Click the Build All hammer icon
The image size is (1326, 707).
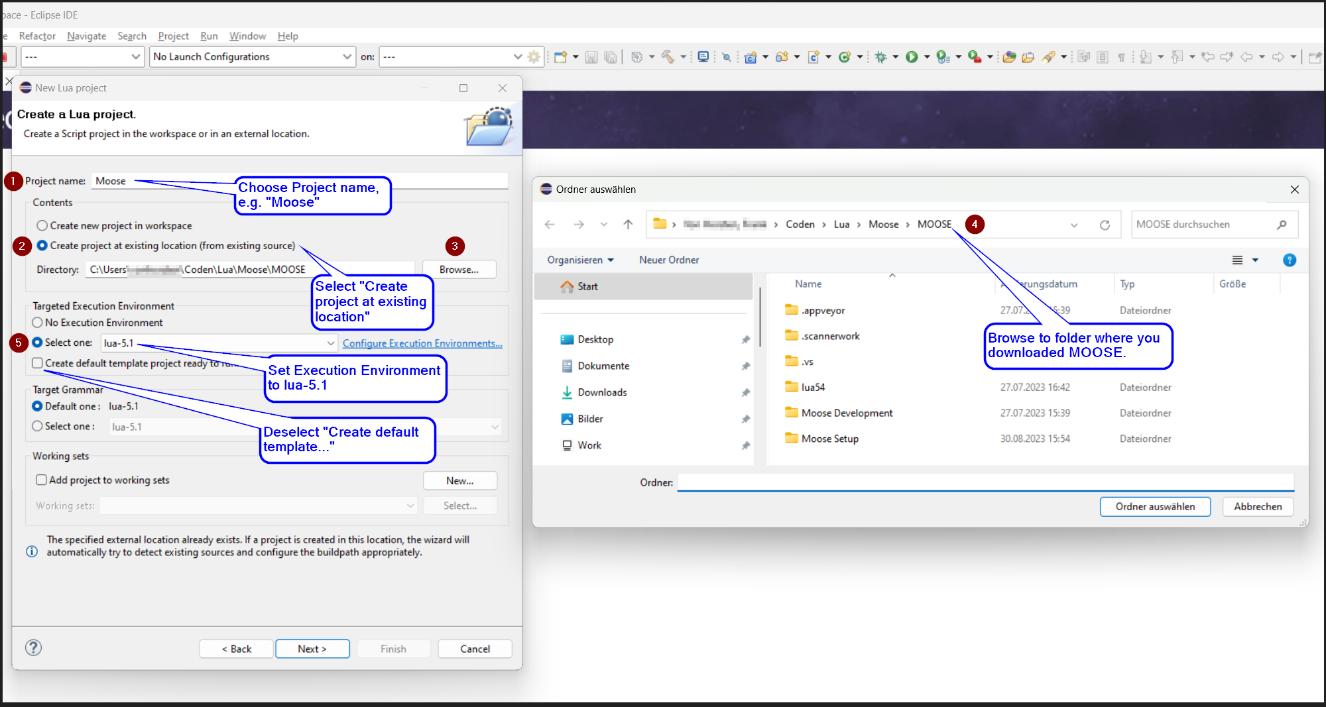pyautogui.click(x=669, y=58)
